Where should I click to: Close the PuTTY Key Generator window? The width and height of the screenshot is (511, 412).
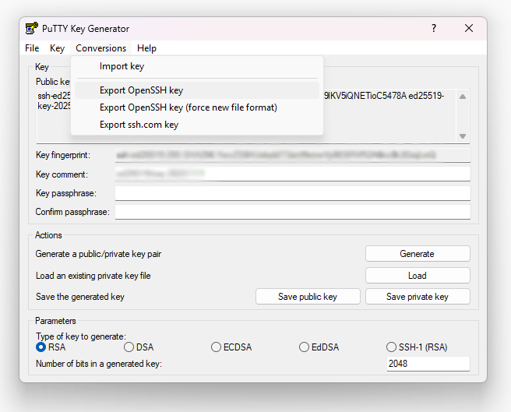coord(469,29)
